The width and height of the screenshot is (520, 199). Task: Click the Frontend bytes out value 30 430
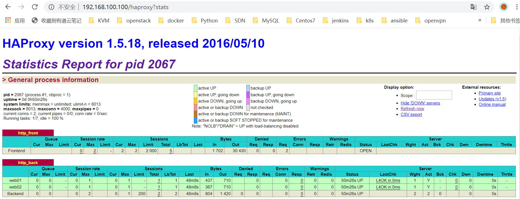[x=239, y=151]
